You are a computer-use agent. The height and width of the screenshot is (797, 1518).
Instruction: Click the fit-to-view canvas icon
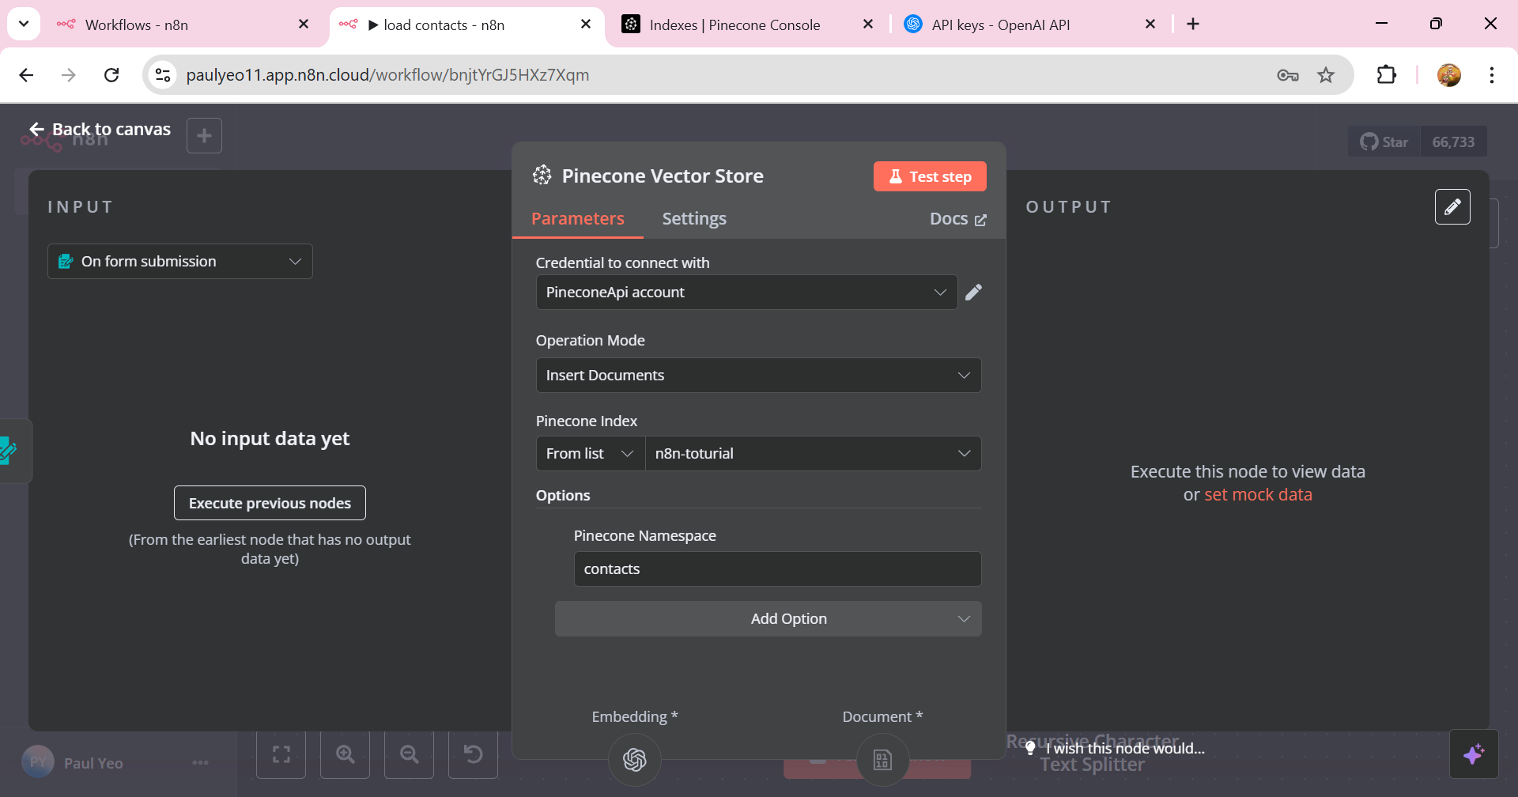point(281,754)
